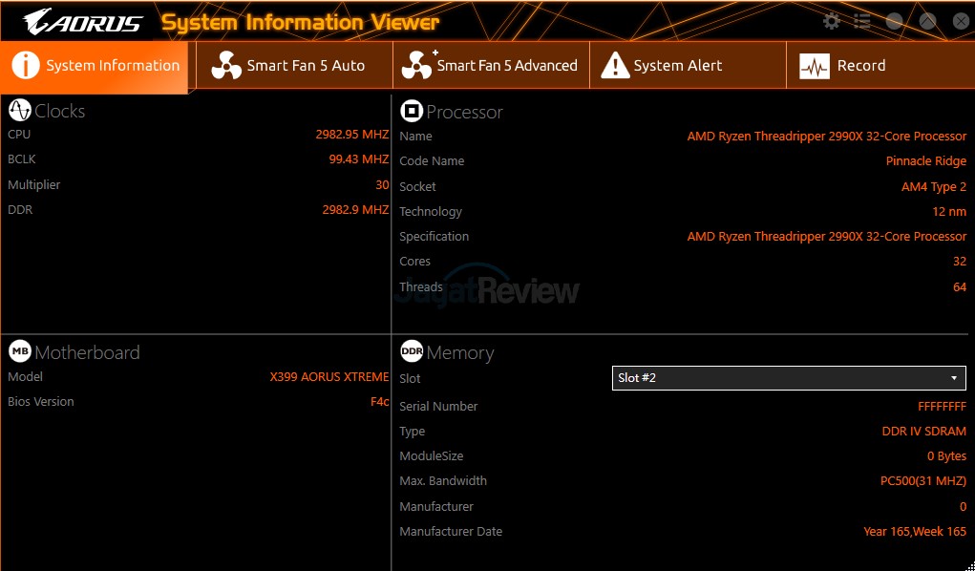Click the warning triangle System Alert icon
The image size is (975, 571).
615,66
